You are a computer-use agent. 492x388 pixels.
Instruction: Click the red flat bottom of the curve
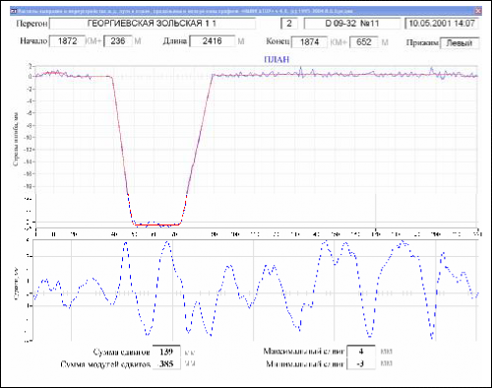click(156, 225)
